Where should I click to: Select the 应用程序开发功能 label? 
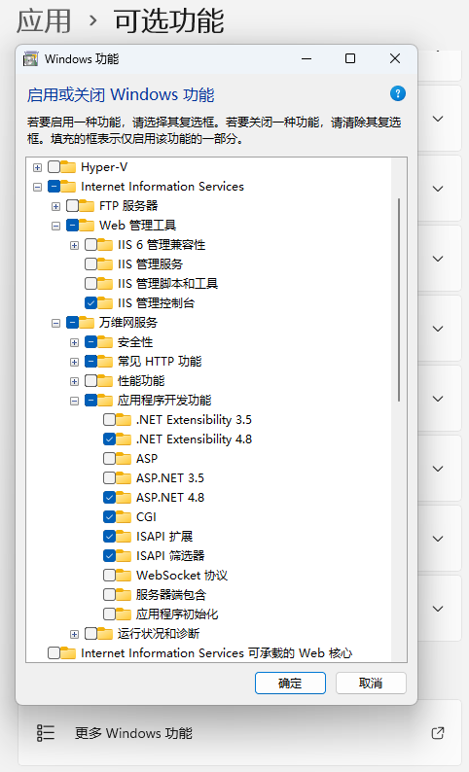point(164,401)
